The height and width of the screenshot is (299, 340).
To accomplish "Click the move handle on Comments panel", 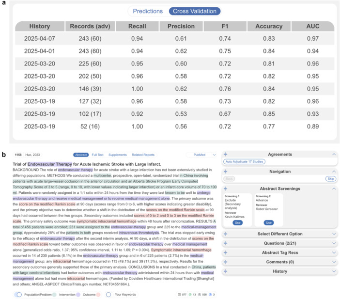I will tap(226, 262).
